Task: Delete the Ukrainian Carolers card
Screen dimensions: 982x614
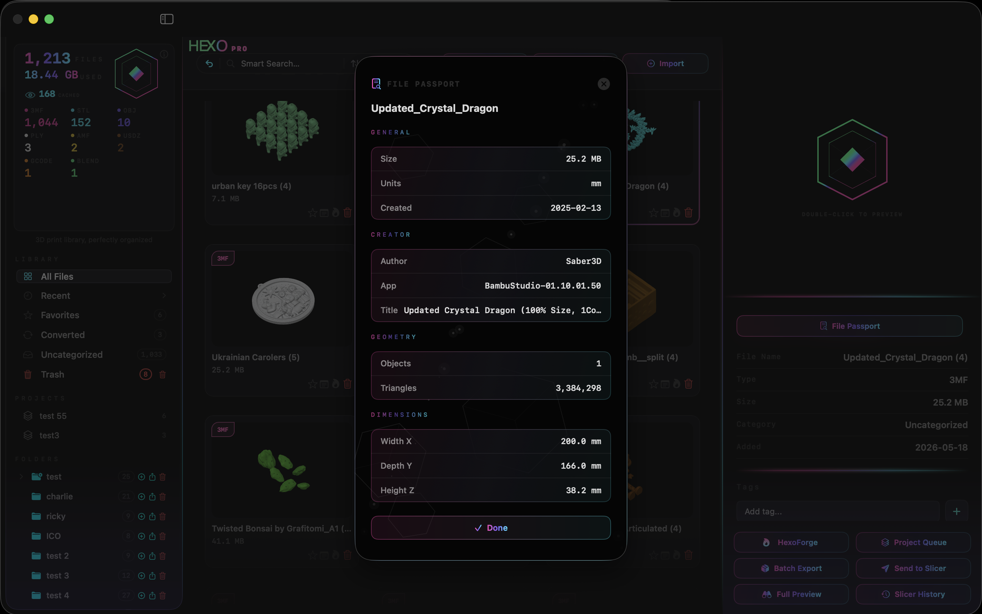Action: (x=347, y=384)
